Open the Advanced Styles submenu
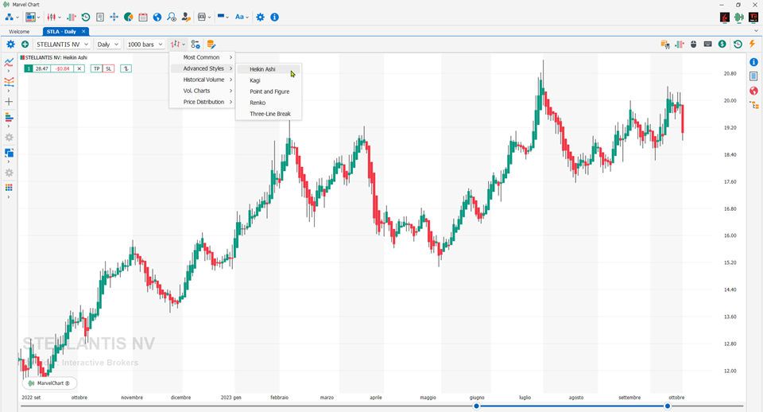The height and width of the screenshot is (412, 763). [x=202, y=68]
